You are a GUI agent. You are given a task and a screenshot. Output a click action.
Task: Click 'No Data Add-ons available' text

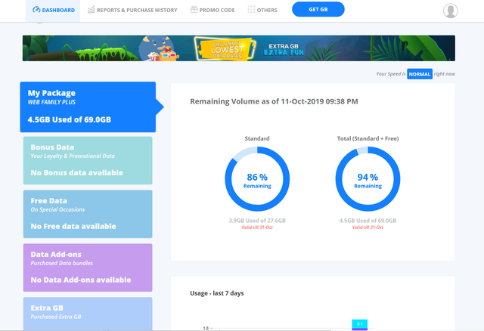click(x=81, y=280)
